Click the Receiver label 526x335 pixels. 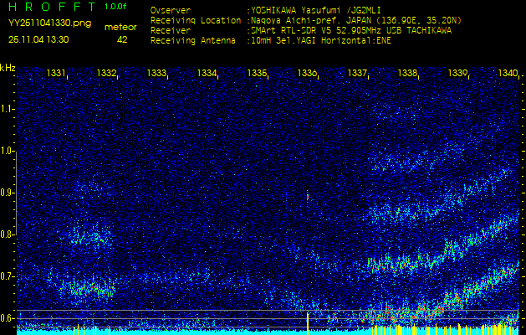point(171,31)
